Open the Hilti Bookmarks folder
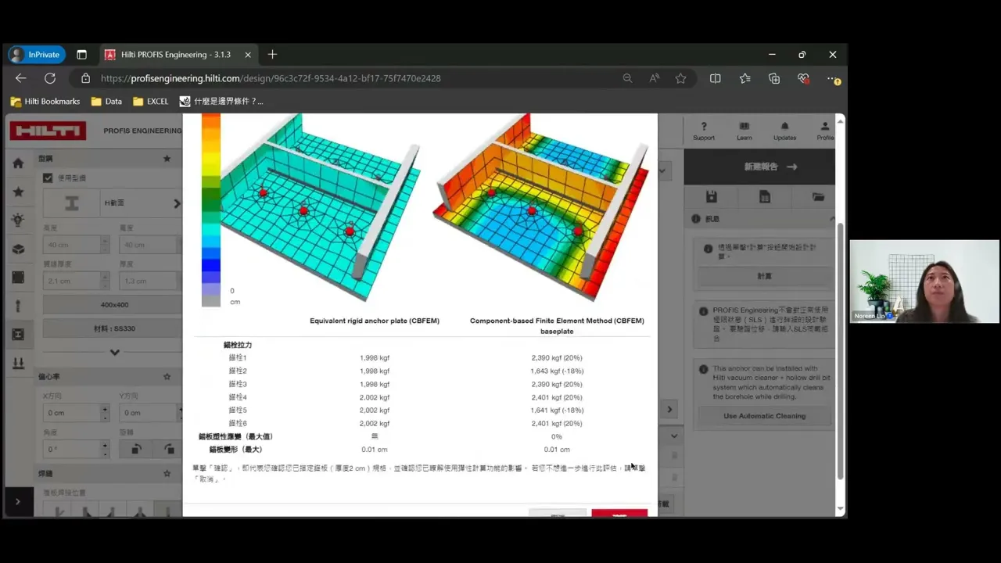Screen dimensions: 1001x563 pos(45,102)
